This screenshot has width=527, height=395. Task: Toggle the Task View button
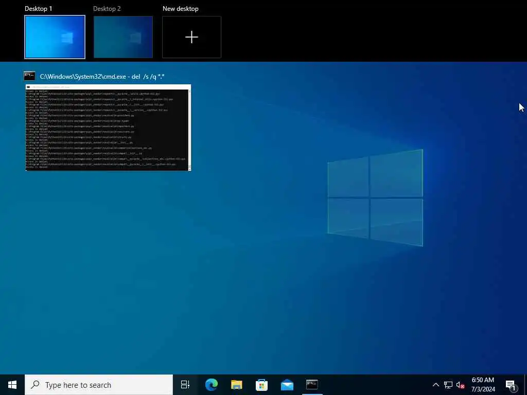click(x=185, y=385)
